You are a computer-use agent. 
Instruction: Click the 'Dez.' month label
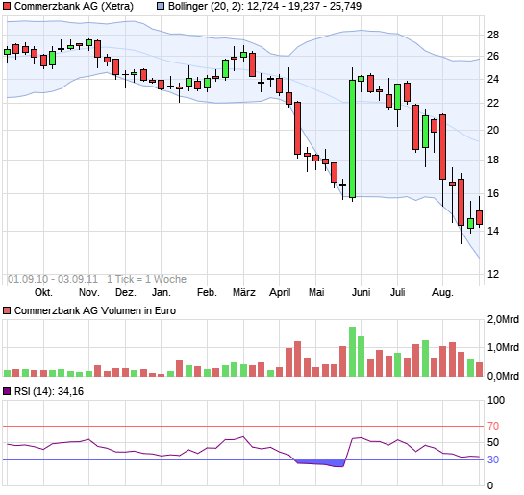click(x=126, y=292)
